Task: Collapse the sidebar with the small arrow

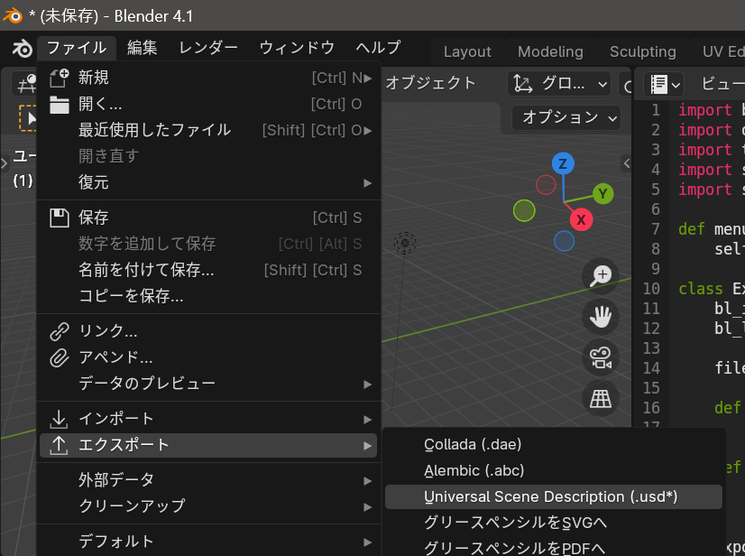Action: [627, 163]
